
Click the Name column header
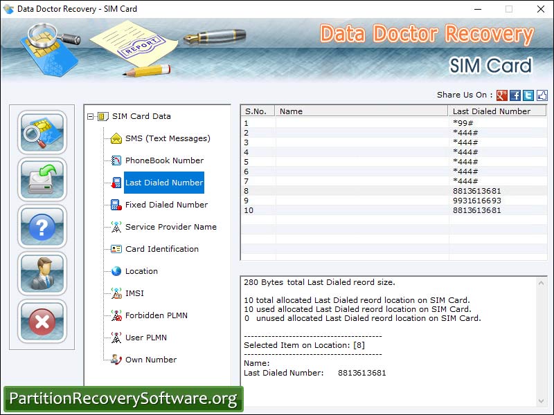[x=361, y=111]
